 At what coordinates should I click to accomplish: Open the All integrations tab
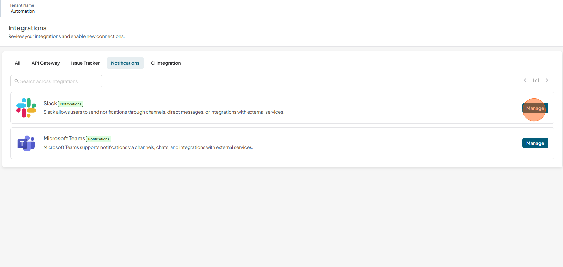[18, 63]
